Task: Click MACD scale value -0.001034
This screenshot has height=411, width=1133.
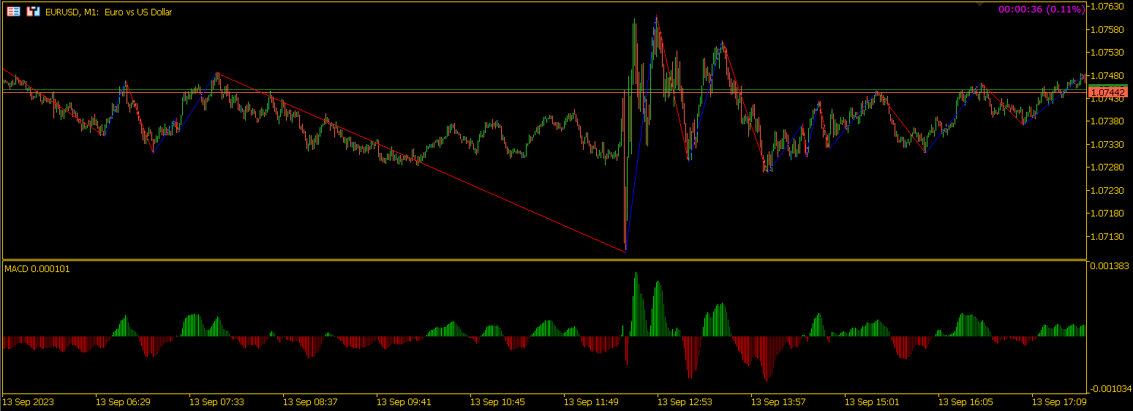Action: (x=1110, y=389)
